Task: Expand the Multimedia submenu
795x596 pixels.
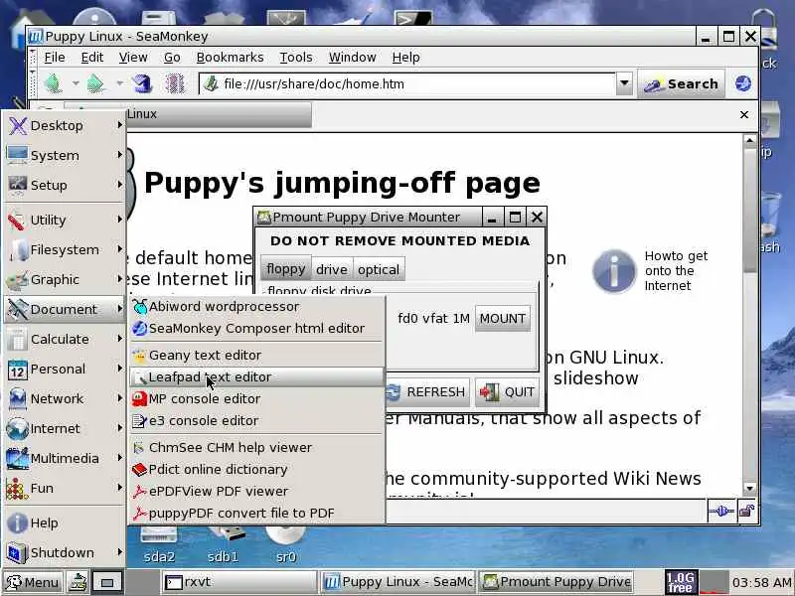Action: coord(65,458)
